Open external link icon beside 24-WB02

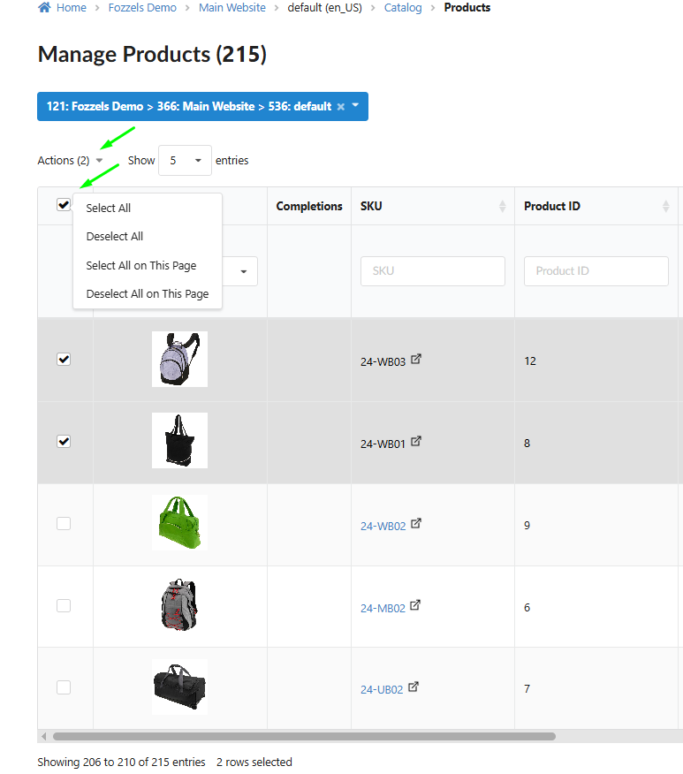click(x=416, y=524)
